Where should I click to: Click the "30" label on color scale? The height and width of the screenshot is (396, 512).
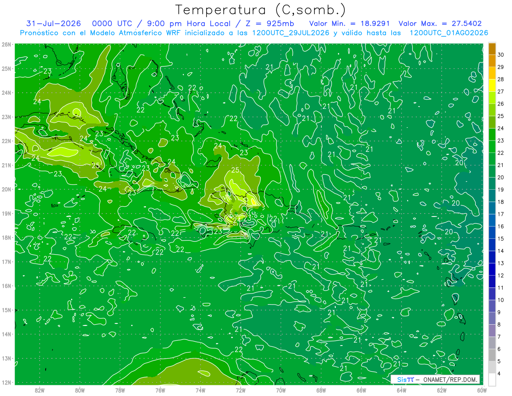(x=501, y=55)
